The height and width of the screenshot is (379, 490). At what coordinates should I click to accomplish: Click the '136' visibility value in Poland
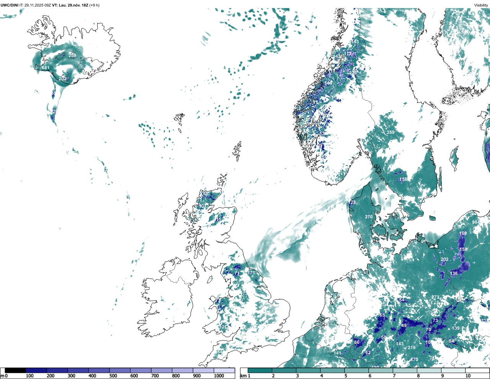(x=454, y=273)
